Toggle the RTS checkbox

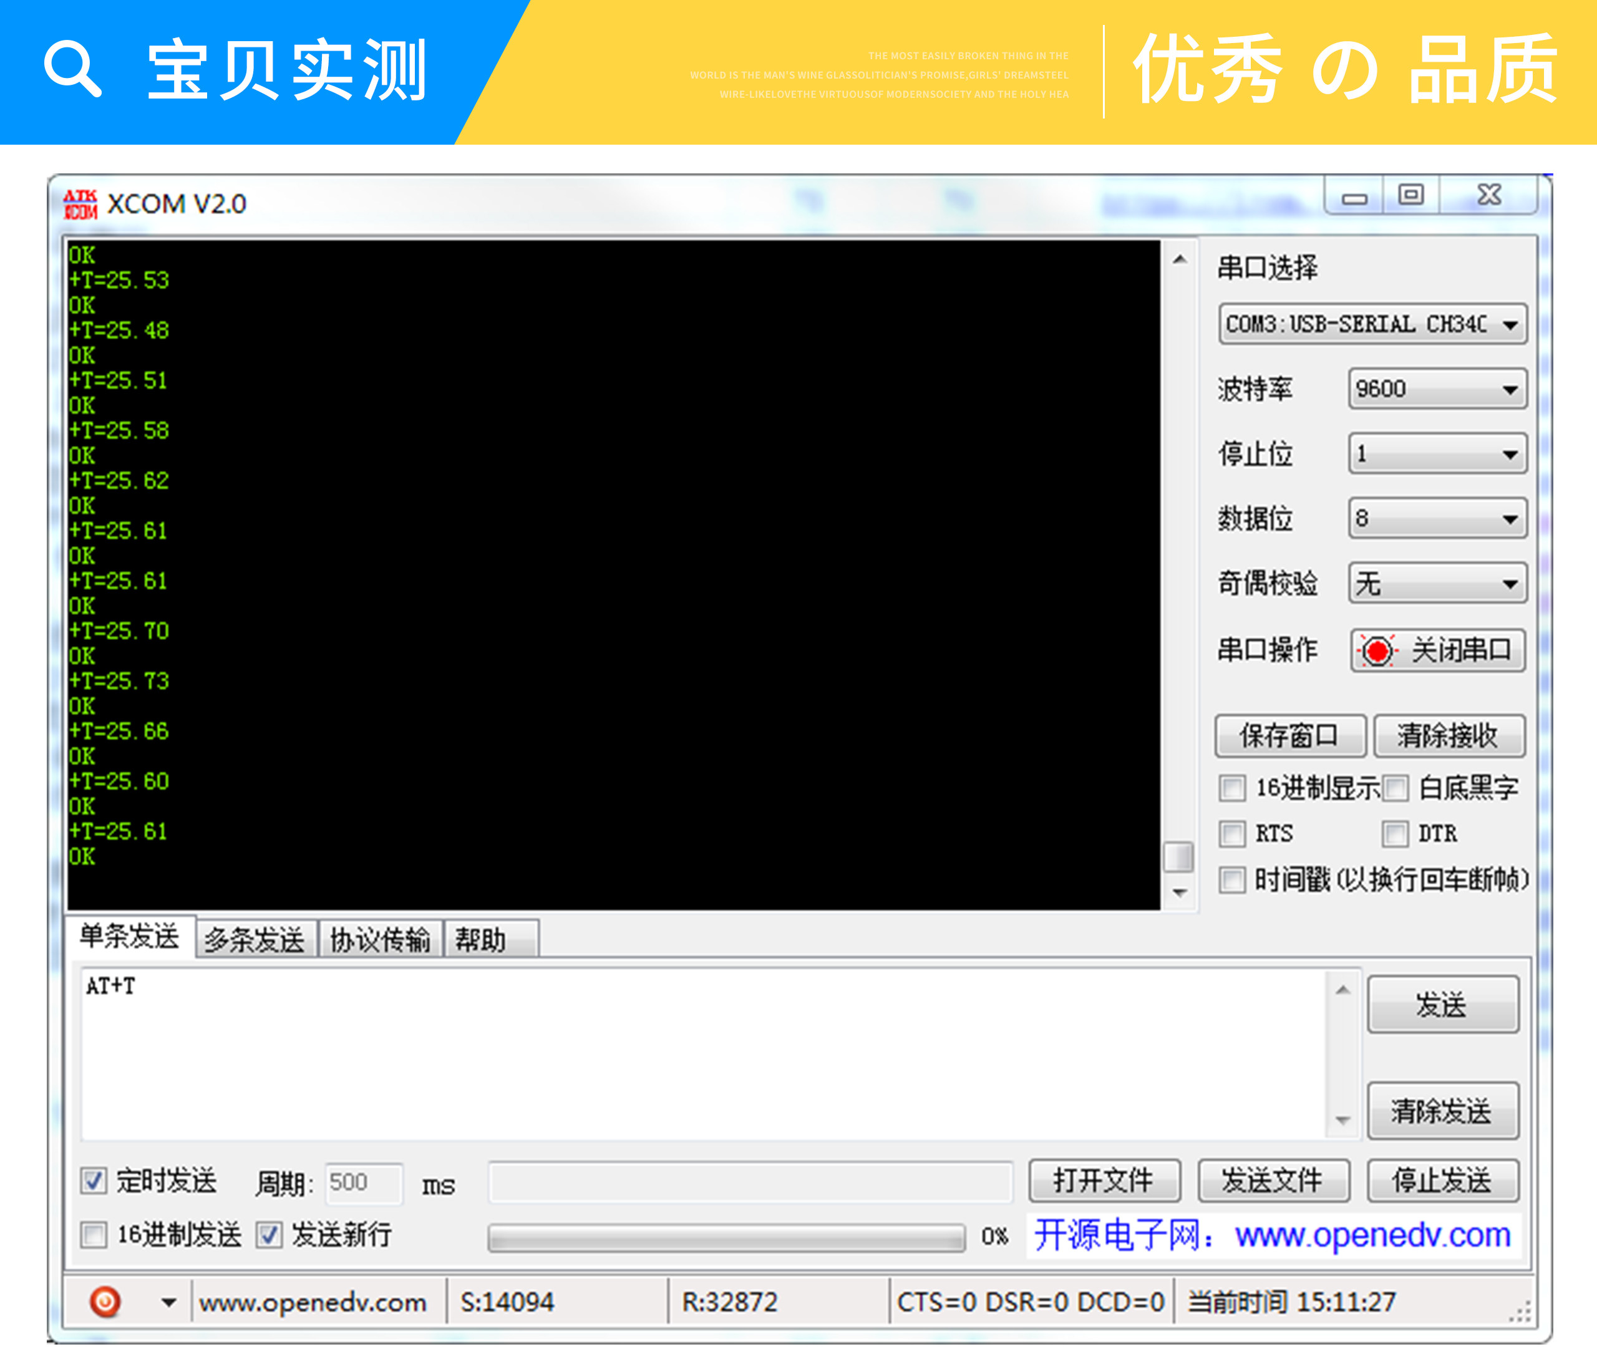[1231, 834]
